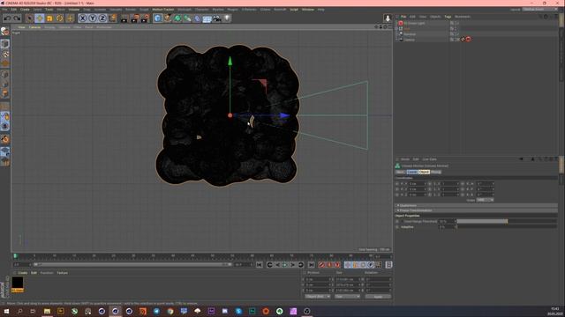
Task: Activate the Move tool
Action: click(x=39, y=18)
